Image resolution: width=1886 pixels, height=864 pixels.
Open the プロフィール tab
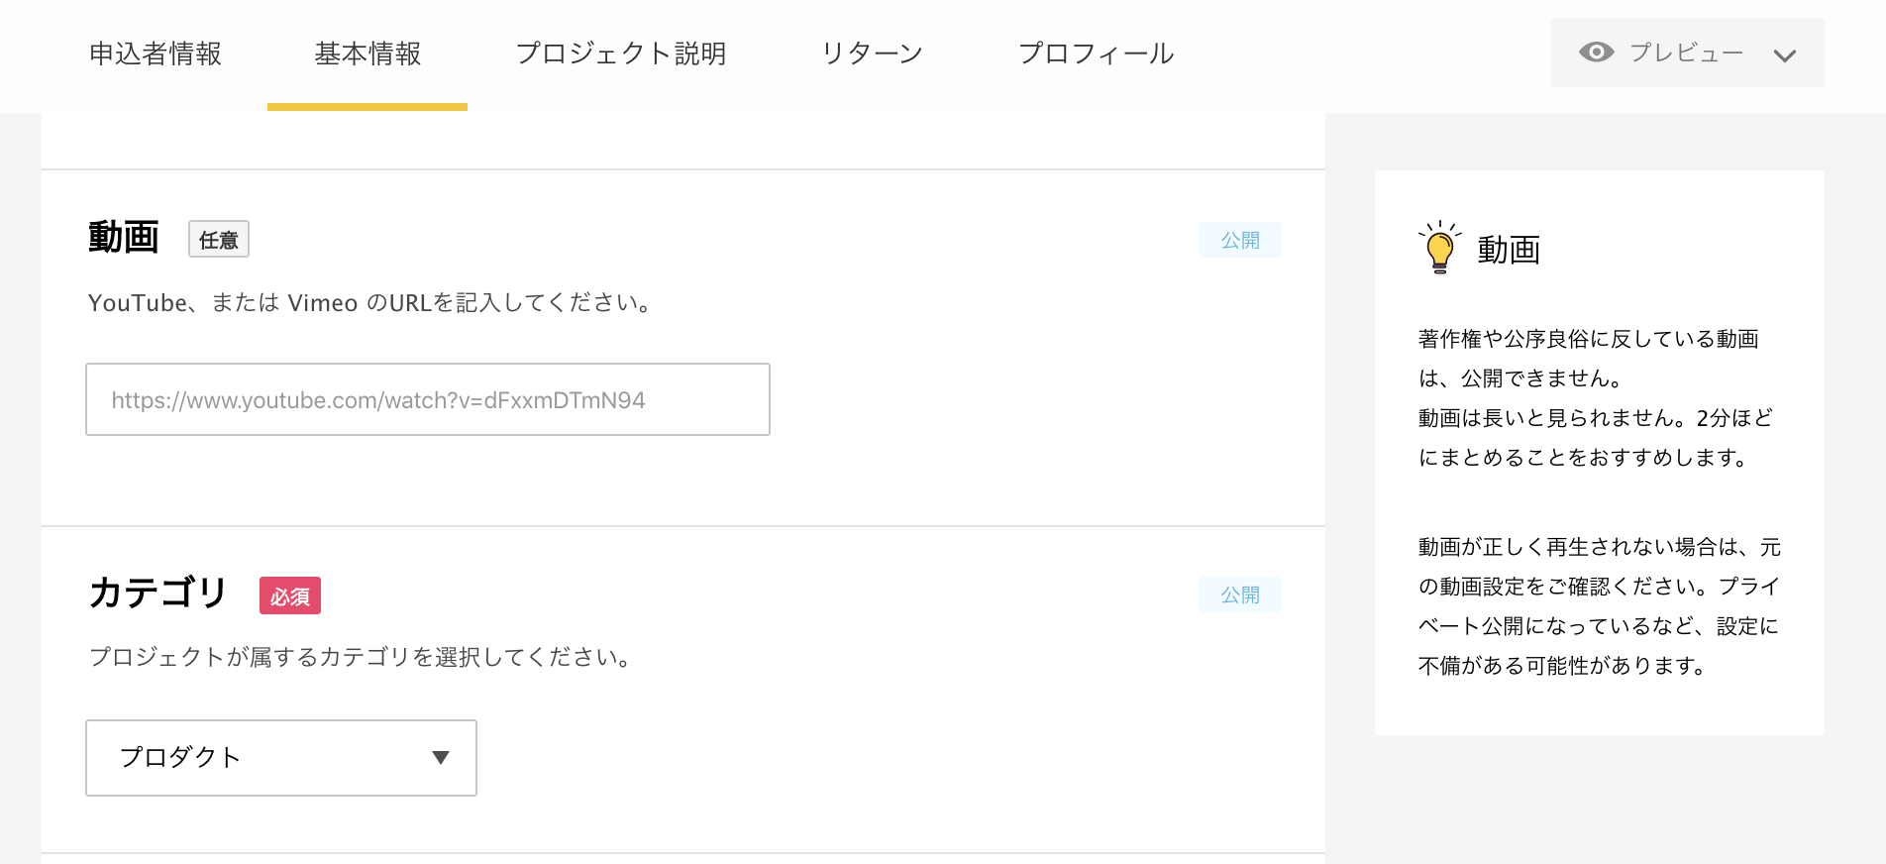1096,54
